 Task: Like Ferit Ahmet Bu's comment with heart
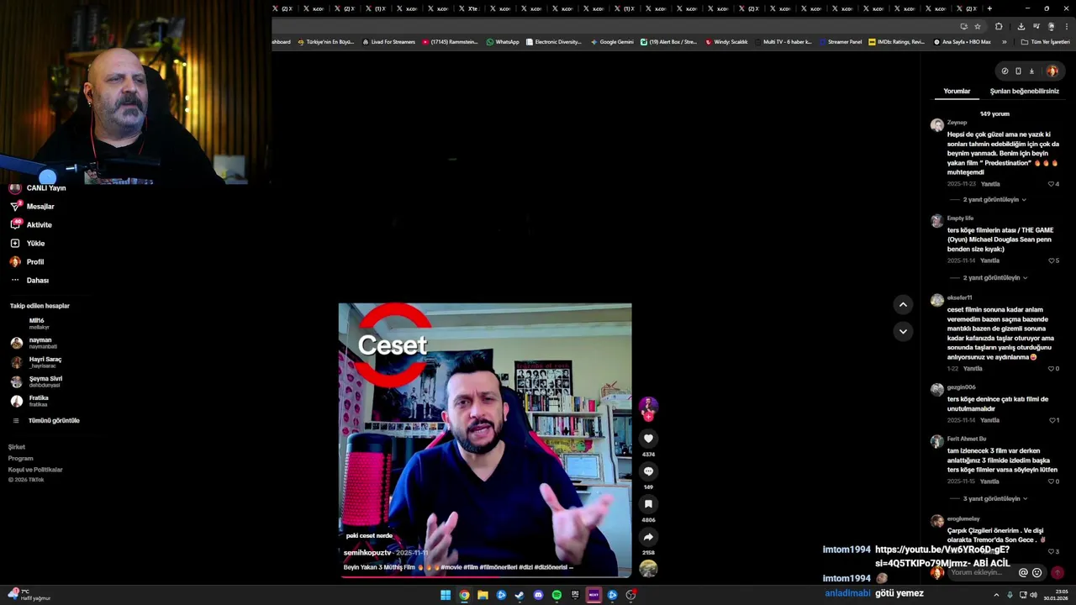click(x=1051, y=481)
